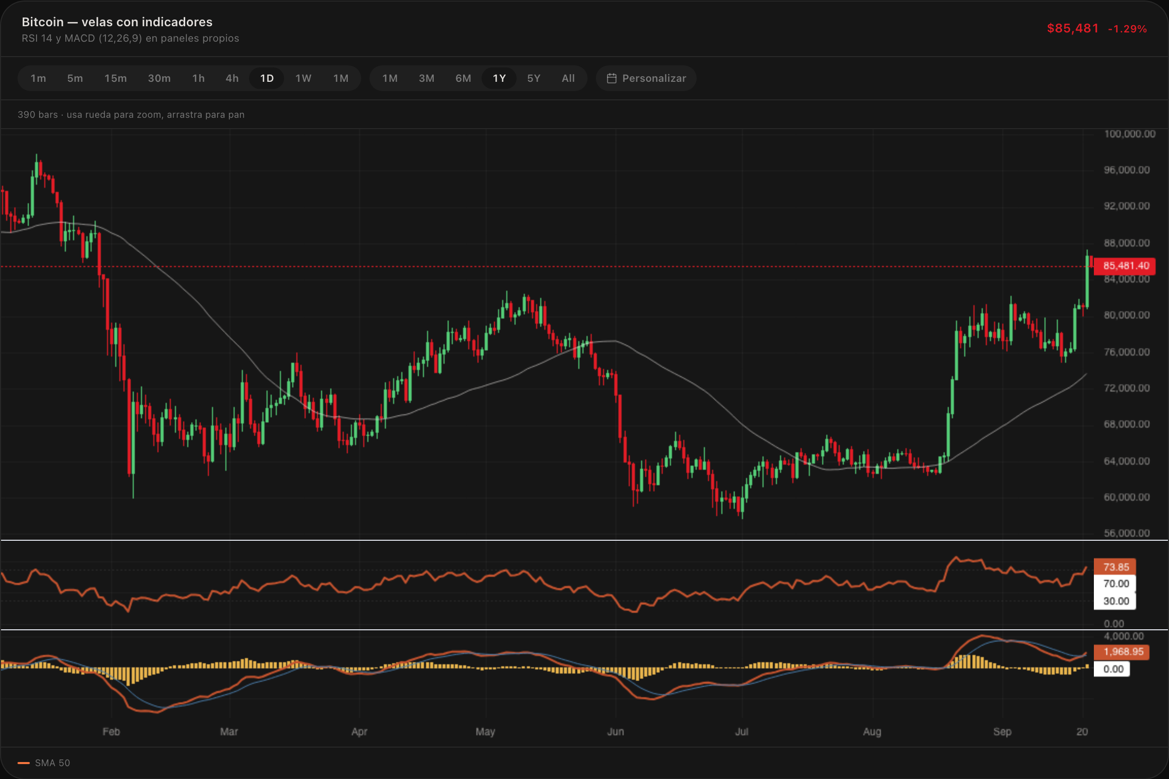Screen dimensions: 1169x779
Task: Click the RSI 30.00 level label
Action: click(x=1115, y=601)
